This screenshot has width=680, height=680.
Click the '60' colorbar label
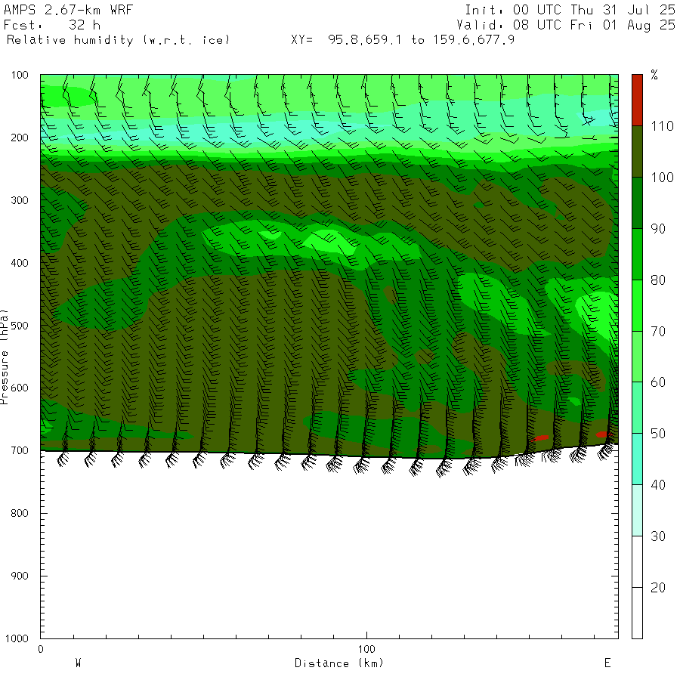pos(658,382)
